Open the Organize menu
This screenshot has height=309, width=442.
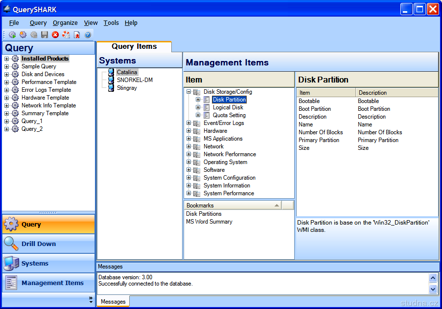click(65, 23)
